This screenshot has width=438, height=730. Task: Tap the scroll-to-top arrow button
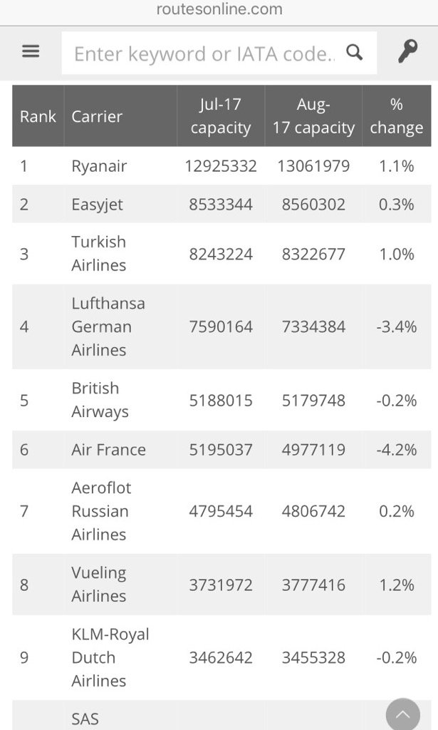(403, 714)
